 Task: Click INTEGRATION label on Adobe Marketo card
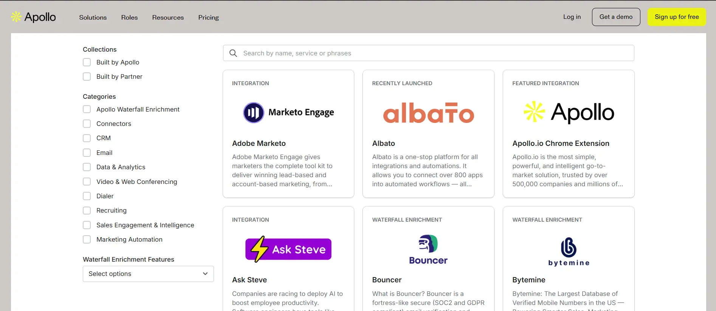coord(251,83)
